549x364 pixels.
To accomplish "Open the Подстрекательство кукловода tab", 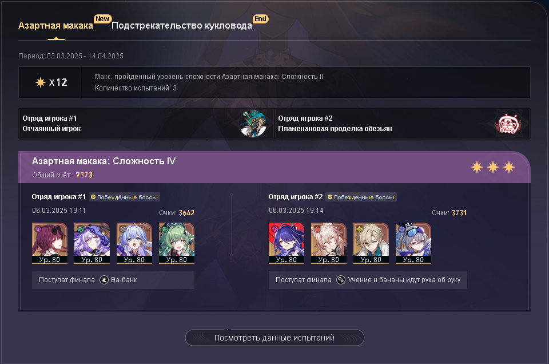I will pos(182,26).
